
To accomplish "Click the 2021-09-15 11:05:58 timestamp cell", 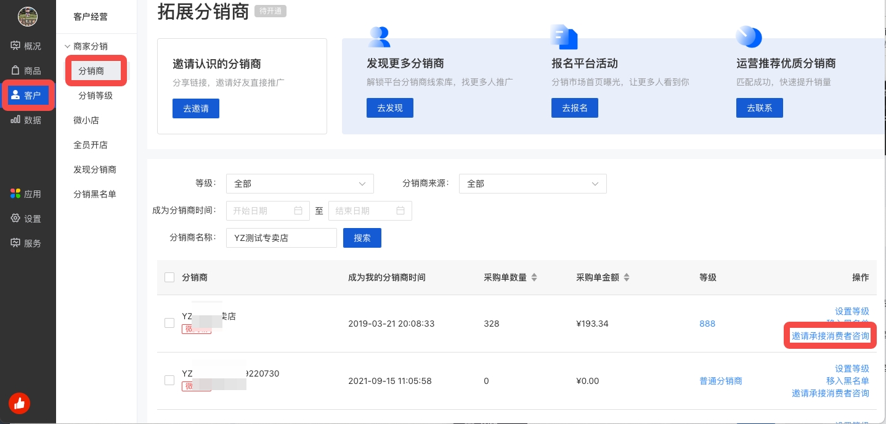I will 390,381.
